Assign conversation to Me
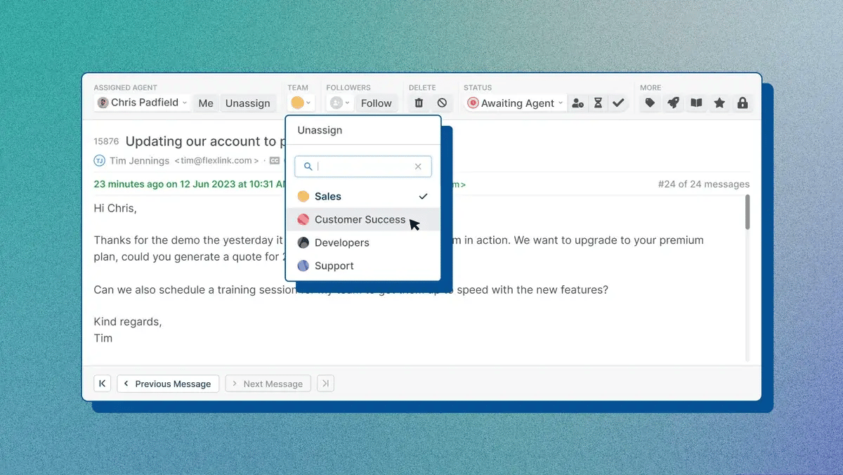The image size is (843, 475). pyautogui.click(x=205, y=103)
